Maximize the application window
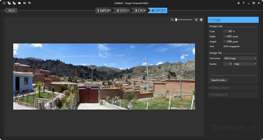263x140 pixels. point(254,3)
